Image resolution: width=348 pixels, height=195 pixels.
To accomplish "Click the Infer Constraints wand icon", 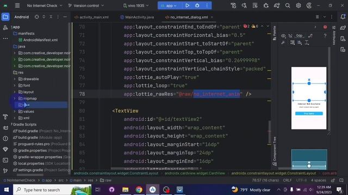I will [x=283, y=42].
